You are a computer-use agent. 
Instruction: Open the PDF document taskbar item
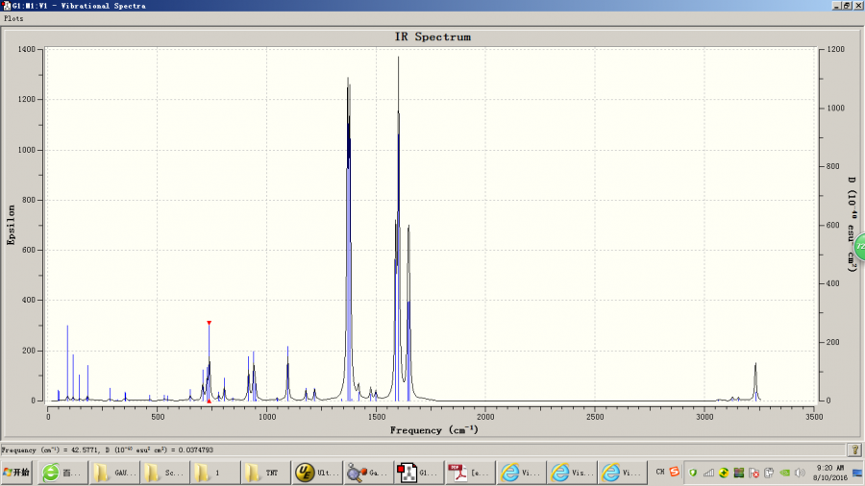(469, 473)
